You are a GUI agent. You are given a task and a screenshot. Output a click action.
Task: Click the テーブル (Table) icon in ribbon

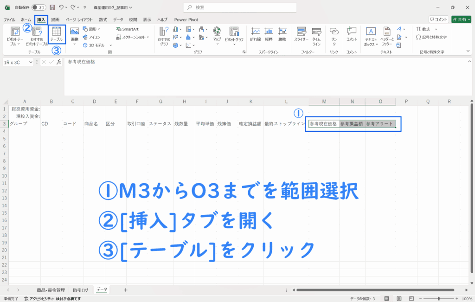pyautogui.click(x=56, y=34)
